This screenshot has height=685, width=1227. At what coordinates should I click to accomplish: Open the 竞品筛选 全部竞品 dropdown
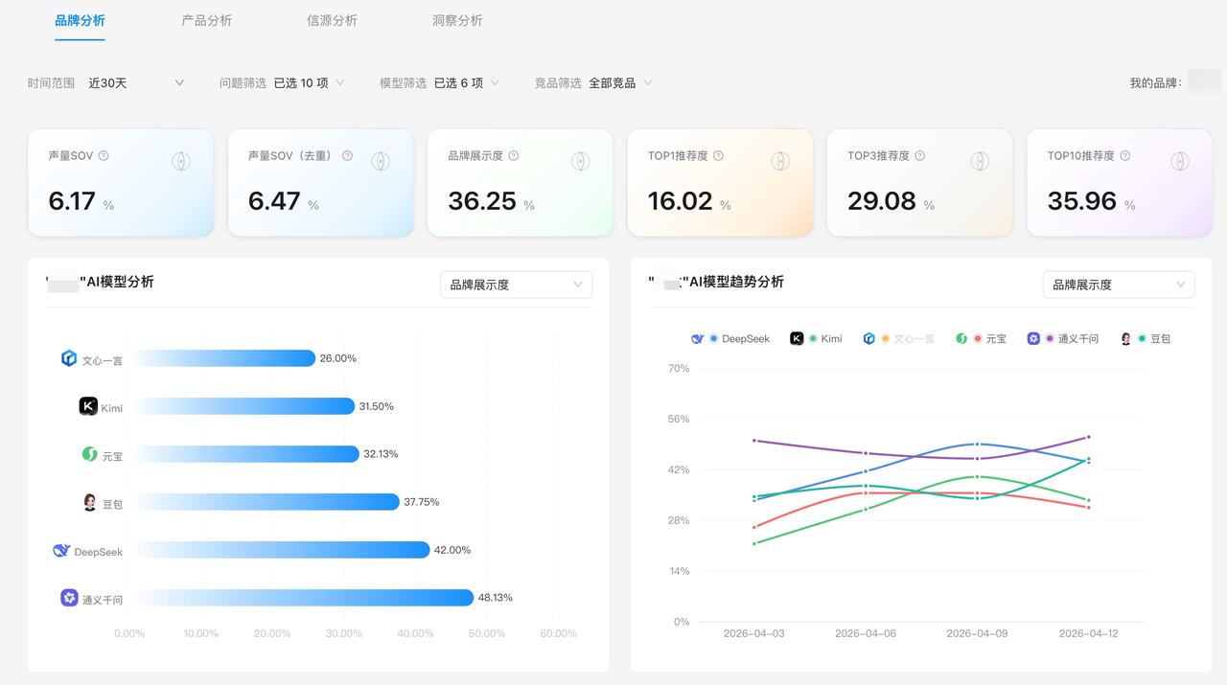click(620, 83)
